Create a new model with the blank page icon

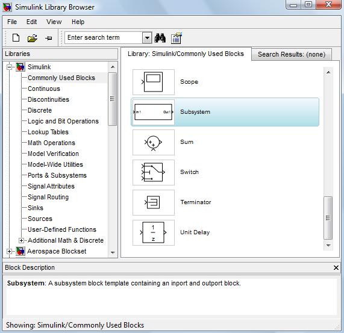point(16,38)
